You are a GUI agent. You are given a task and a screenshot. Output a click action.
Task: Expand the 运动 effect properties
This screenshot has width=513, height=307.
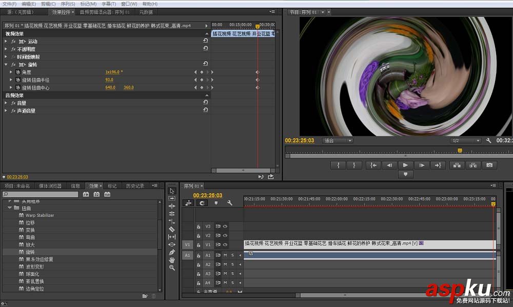[6, 42]
